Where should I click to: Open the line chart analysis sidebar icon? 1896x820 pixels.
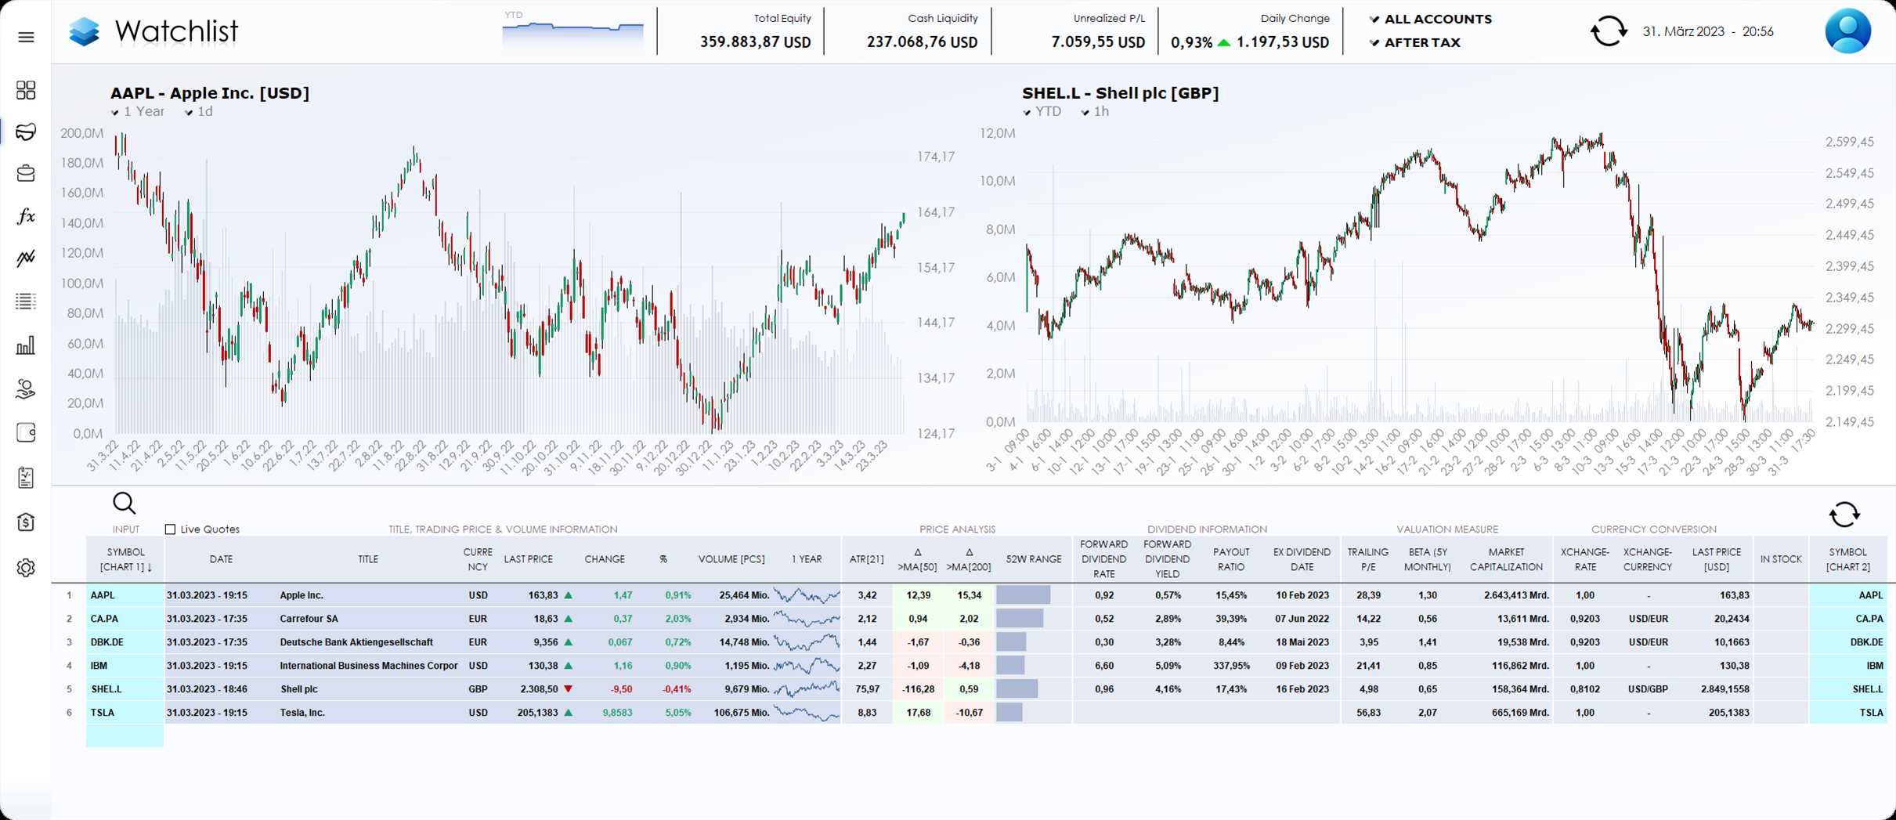(x=26, y=258)
